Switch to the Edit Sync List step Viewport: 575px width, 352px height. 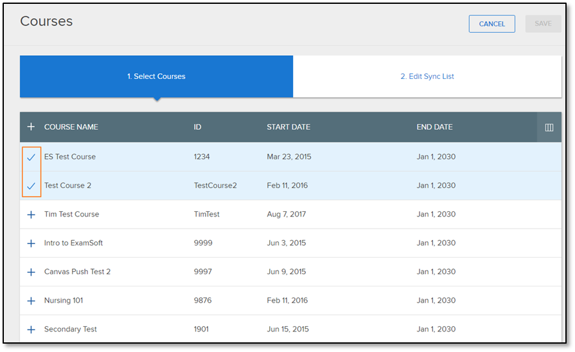427,76
